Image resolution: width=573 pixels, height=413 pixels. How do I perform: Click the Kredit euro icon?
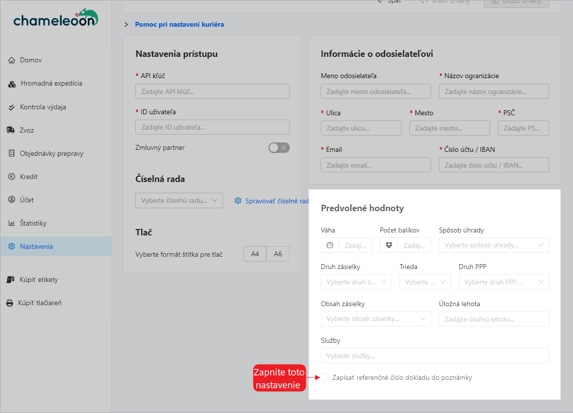(x=12, y=177)
